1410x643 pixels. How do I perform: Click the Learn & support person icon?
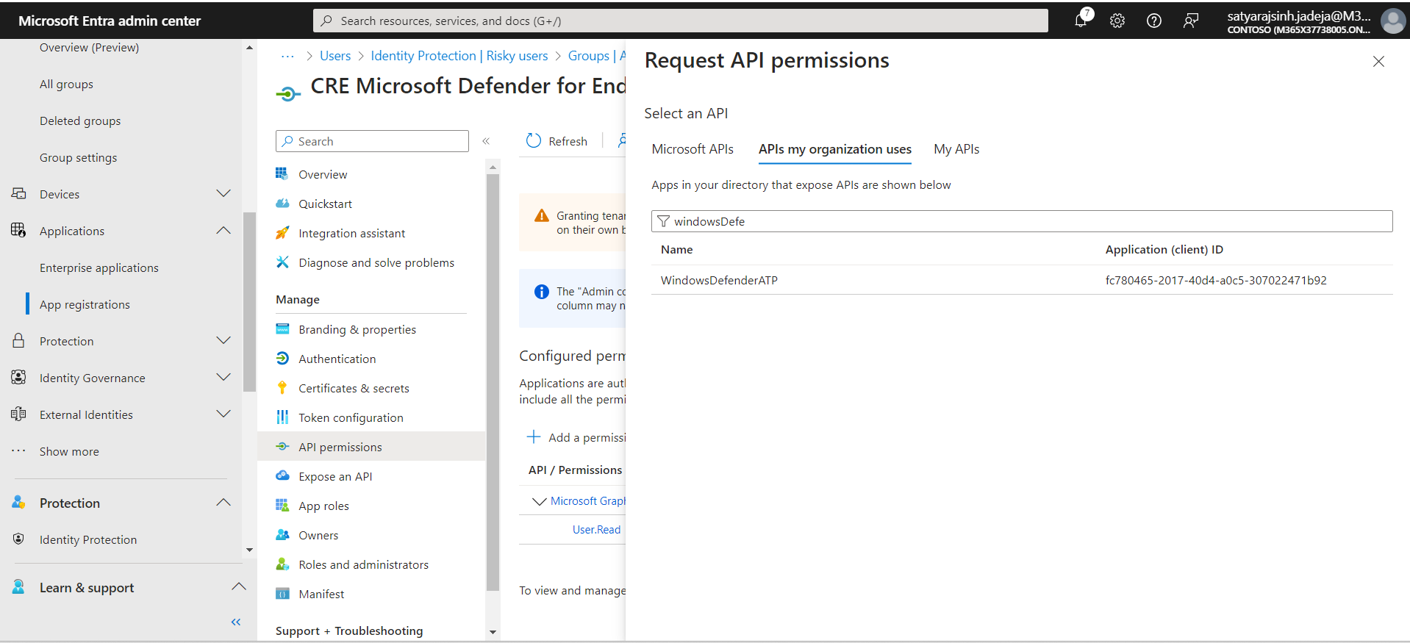tap(18, 586)
